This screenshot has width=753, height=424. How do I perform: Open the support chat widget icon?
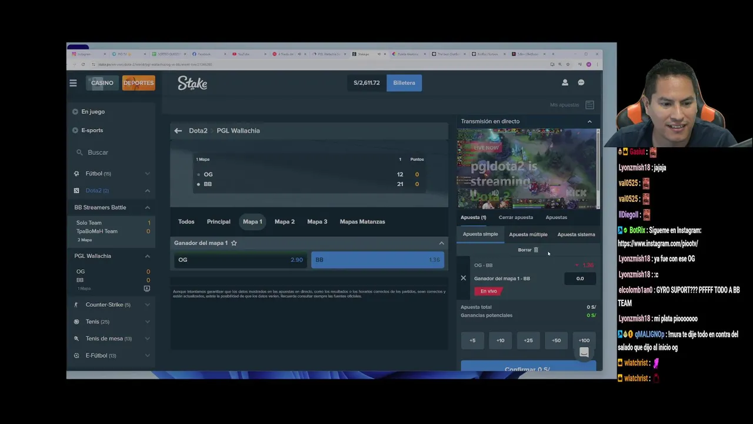tap(584, 353)
